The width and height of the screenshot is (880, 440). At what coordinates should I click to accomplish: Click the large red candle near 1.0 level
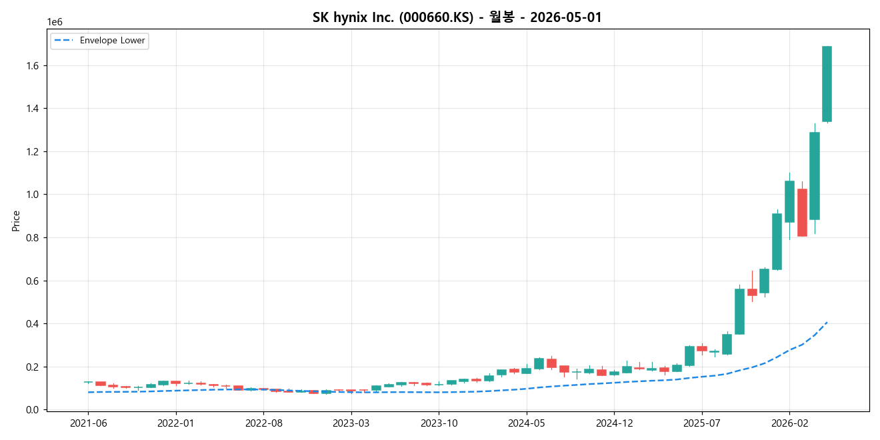point(802,213)
